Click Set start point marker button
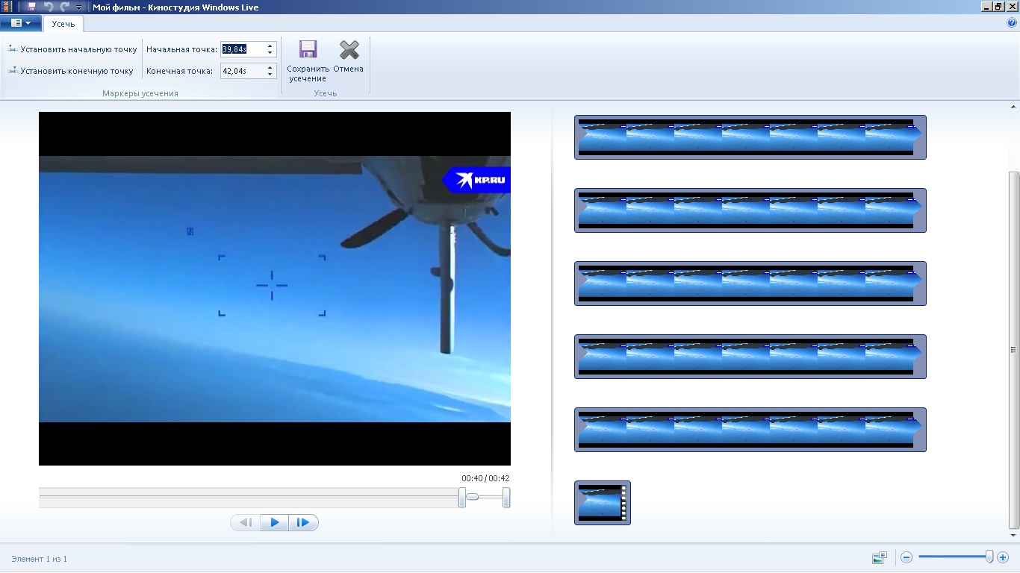This screenshot has width=1020, height=573. click(x=72, y=49)
